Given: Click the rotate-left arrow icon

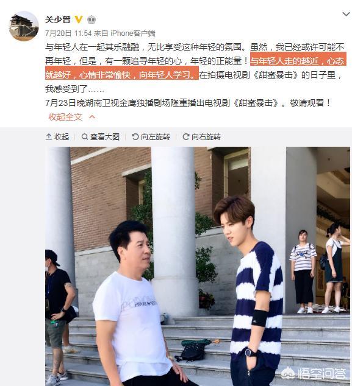Looking at the screenshot, I should [x=135, y=136].
